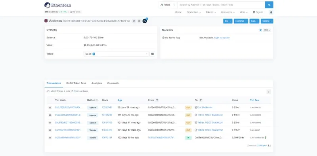Download the CSV Export
The image size is (317, 156).
pos(262,145)
